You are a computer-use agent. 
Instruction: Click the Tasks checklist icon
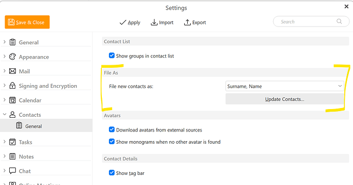click(x=12, y=142)
